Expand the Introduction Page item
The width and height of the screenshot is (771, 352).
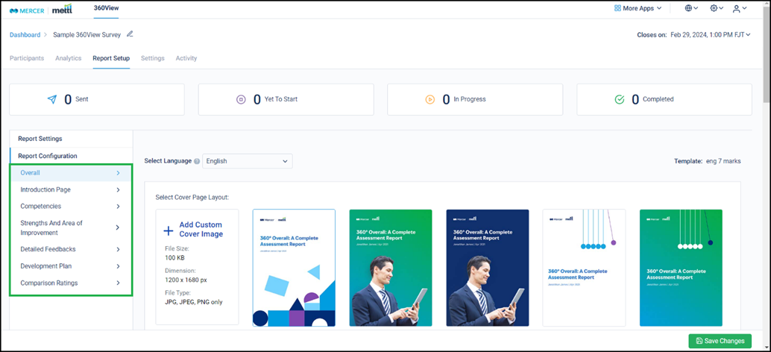point(71,189)
